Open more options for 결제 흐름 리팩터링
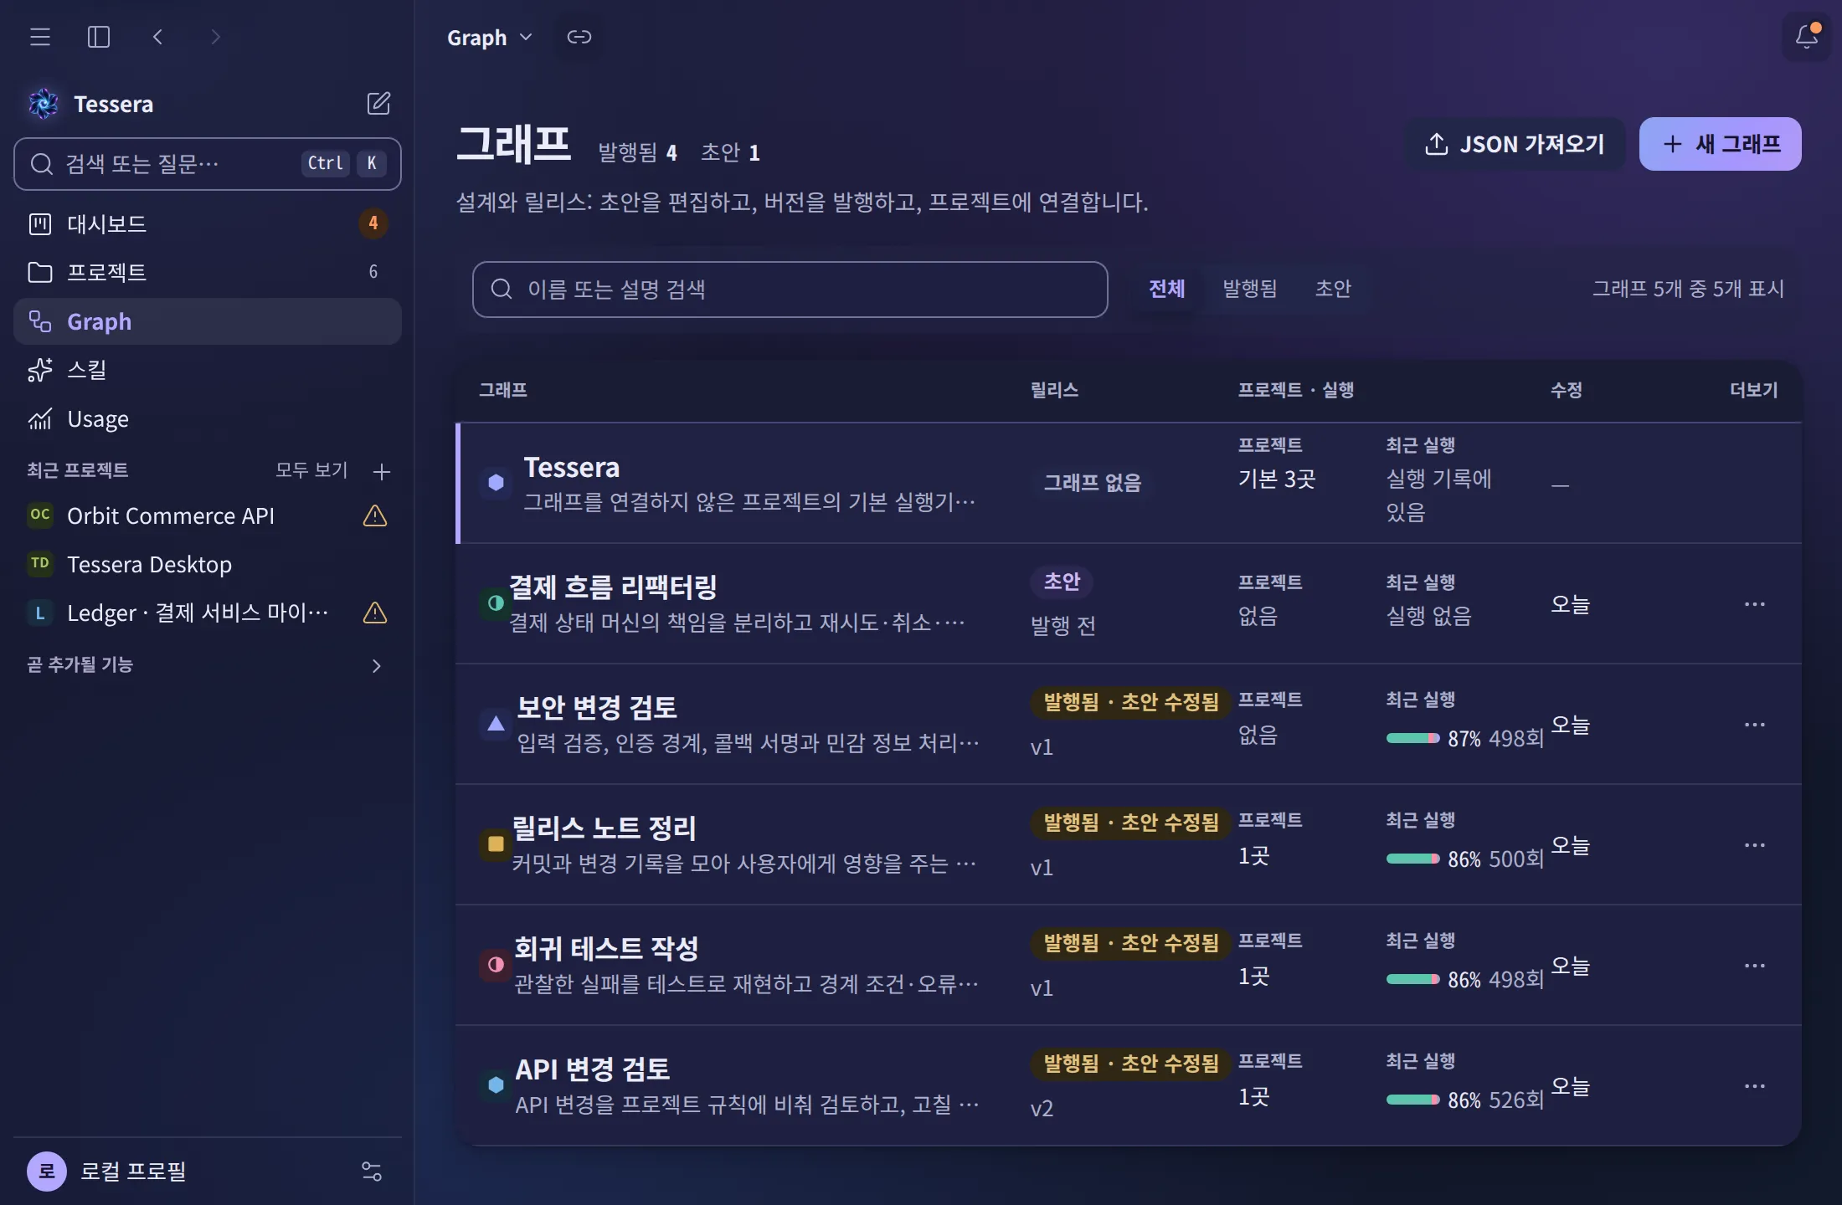 1755,604
